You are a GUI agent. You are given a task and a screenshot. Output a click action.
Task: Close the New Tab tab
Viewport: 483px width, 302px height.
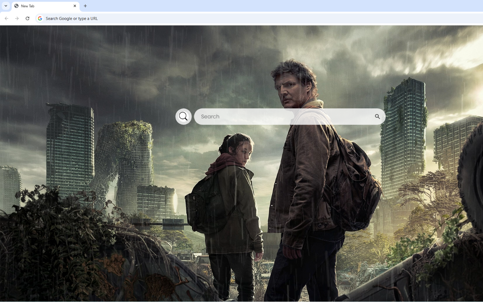click(x=75, y=6)
